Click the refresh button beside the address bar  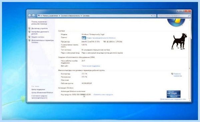tap(155, 16)
